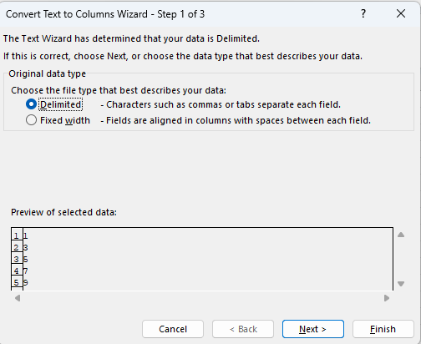
Task: Close the Convert Text to Columns Wizard
Action: (401, 13)
